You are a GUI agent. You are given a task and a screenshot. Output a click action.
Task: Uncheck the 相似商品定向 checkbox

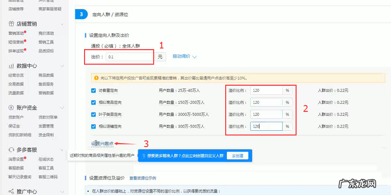click(93, 103)
